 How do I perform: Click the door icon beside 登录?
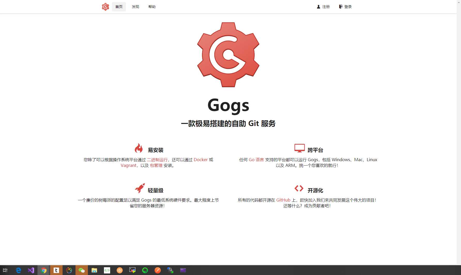[341, 7]
